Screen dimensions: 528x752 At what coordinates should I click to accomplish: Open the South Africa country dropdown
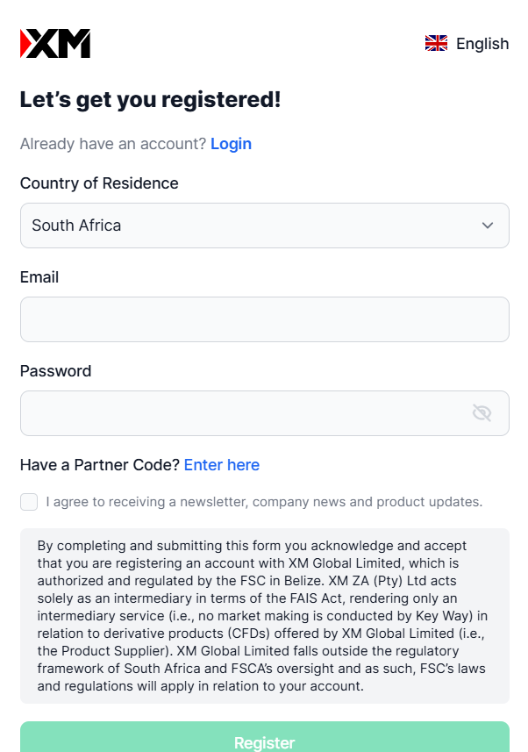[x=264, y=226]
